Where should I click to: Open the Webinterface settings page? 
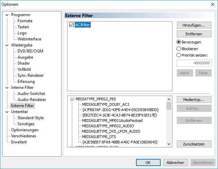pyautogui.click(x=29, y=39)
